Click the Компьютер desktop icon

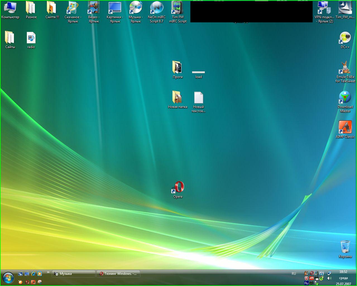pyautogui.click(x=10, y=8)
